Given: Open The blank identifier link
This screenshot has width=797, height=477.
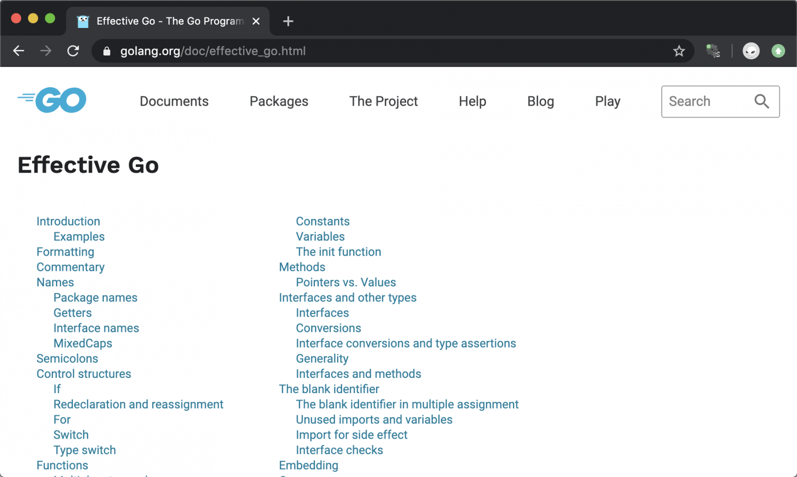Looking at the screenshot, I should pos(329,389).
